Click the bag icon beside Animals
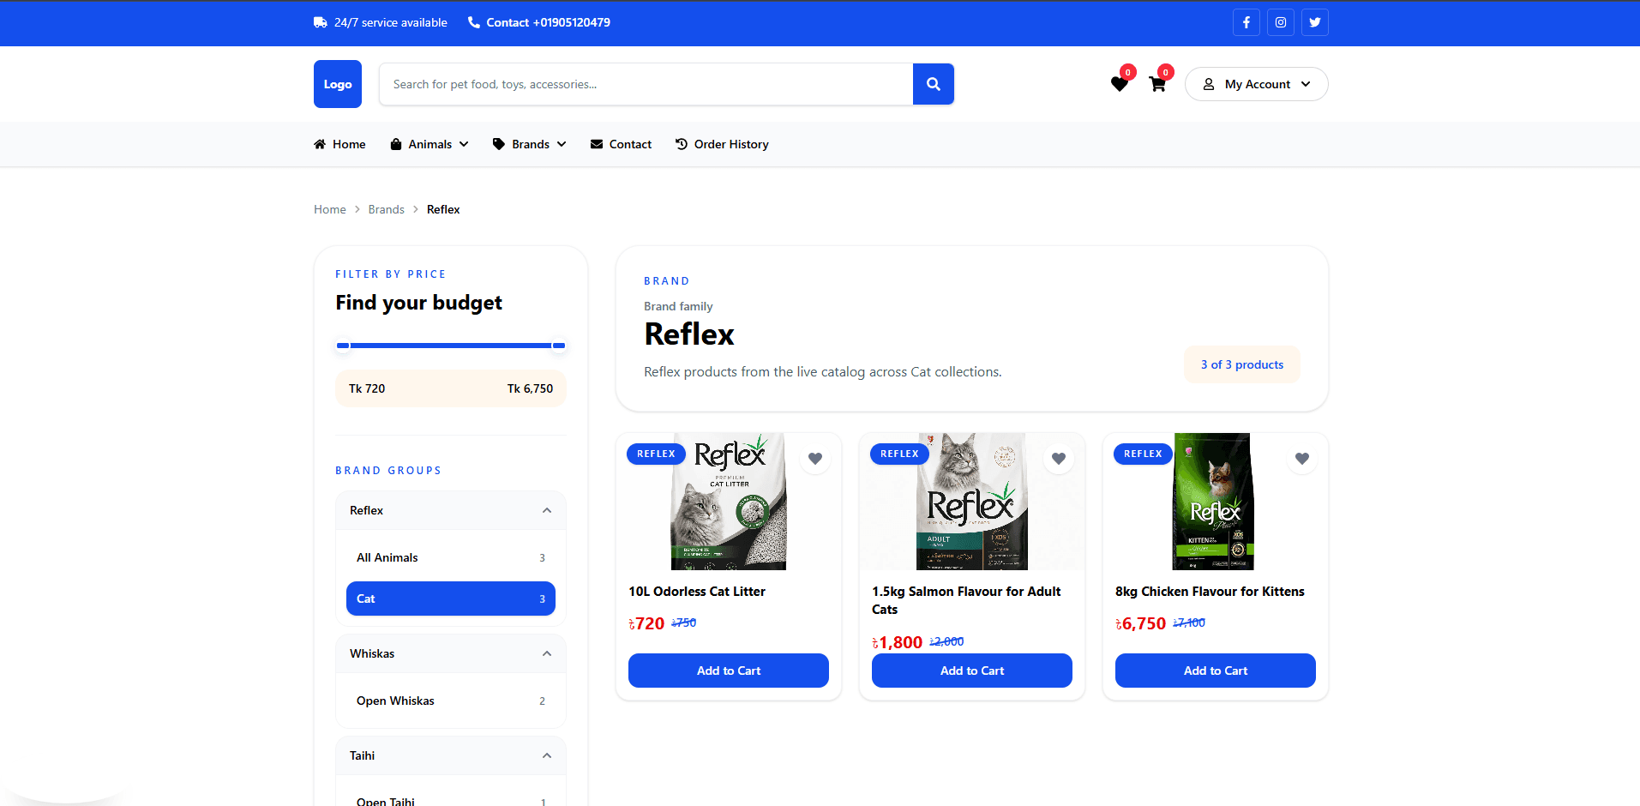 [396, 144]
